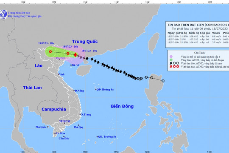Click the black storm symbol in the legend
The image size is (229, 153).
pyautogui.click(x=171, y=63)
